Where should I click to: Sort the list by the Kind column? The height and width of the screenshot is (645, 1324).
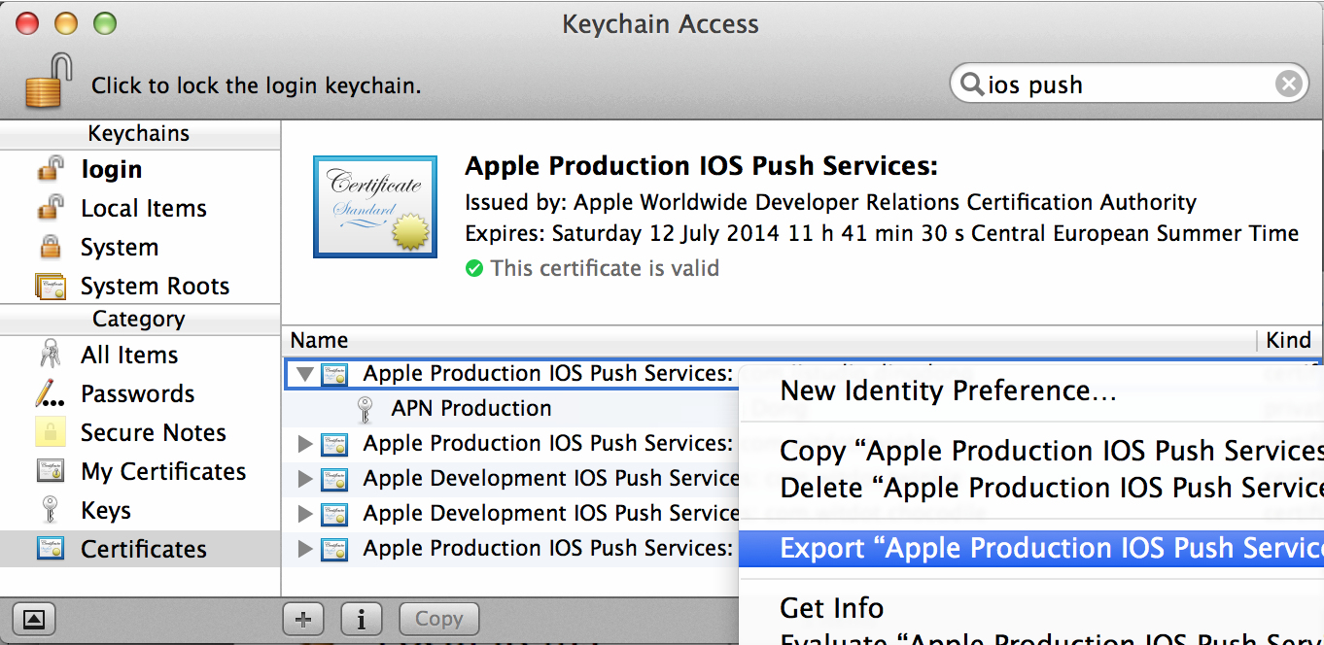coord(1290,340)
